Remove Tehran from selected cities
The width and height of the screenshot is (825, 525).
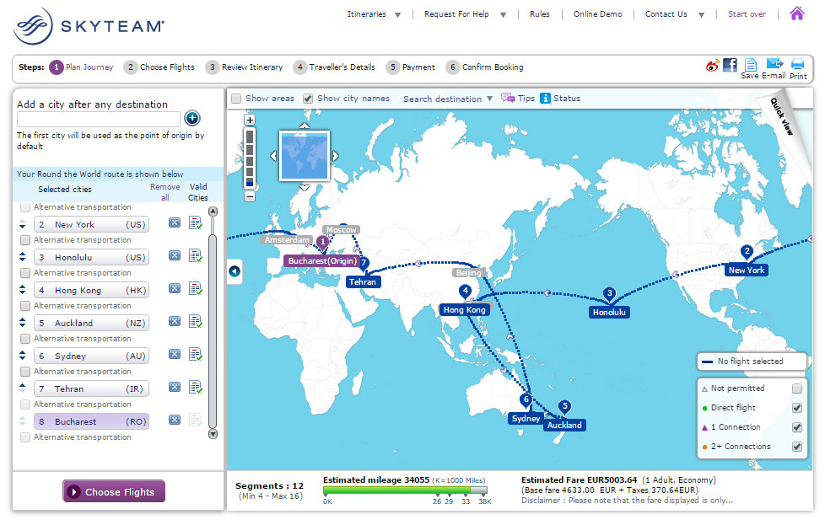[x=175, y=387]
